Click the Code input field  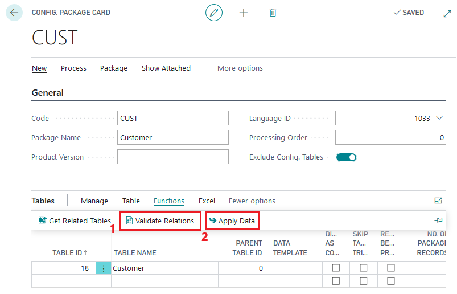point(173,118)
